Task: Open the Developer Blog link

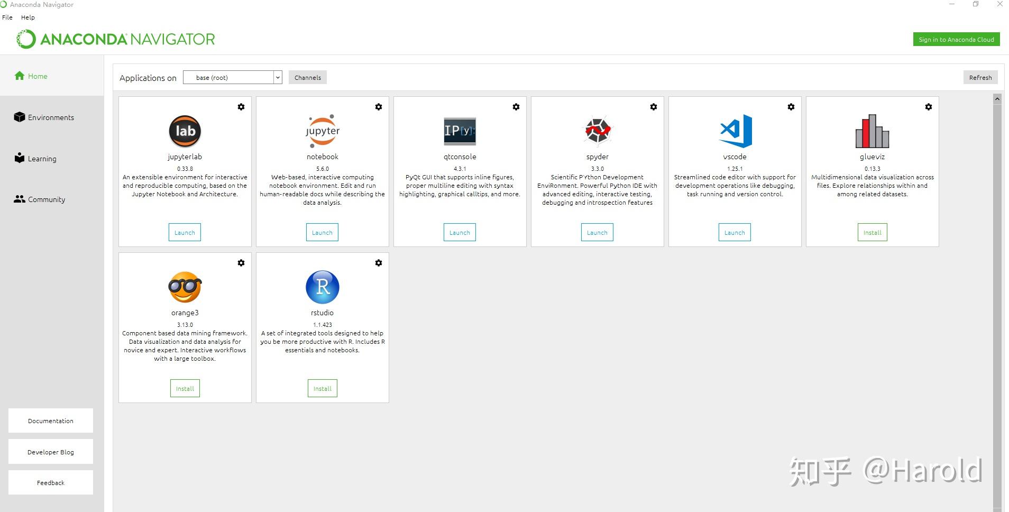Action: point(51,452)
